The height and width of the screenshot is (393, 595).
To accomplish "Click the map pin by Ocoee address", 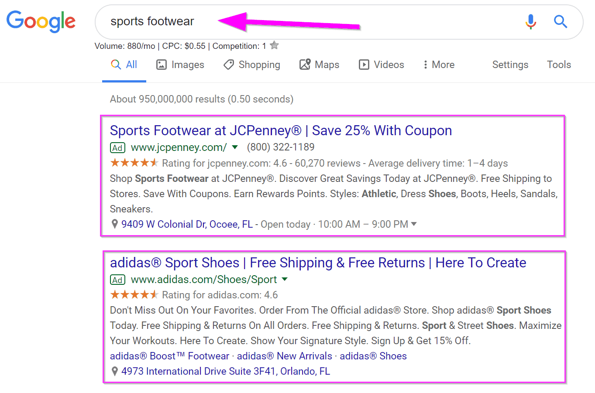I will tap(115, 224).
